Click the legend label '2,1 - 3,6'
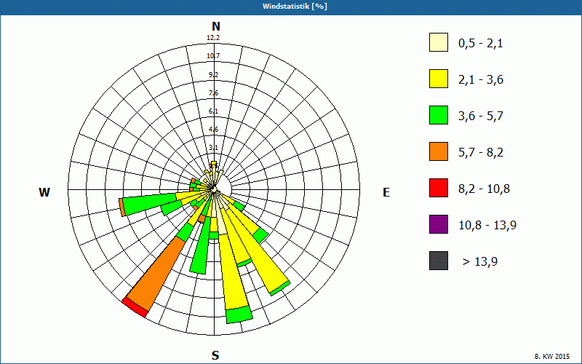Viewport: 582px width, 364px height. click(x=481, y=80)
